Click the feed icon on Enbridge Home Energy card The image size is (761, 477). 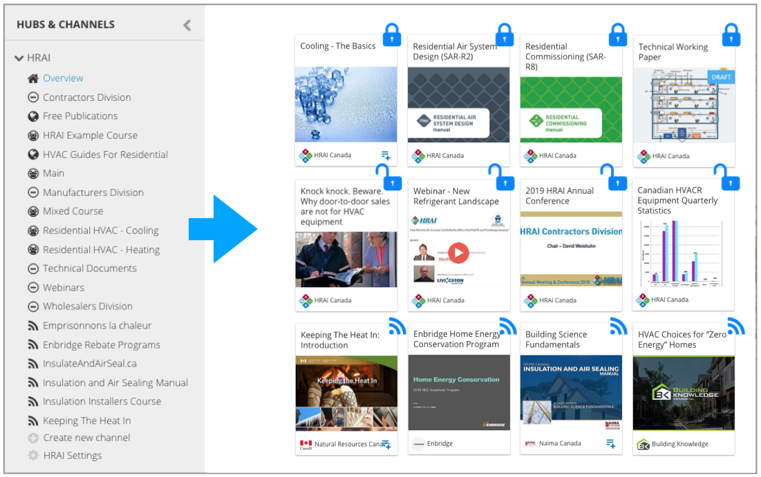[508, 326]
